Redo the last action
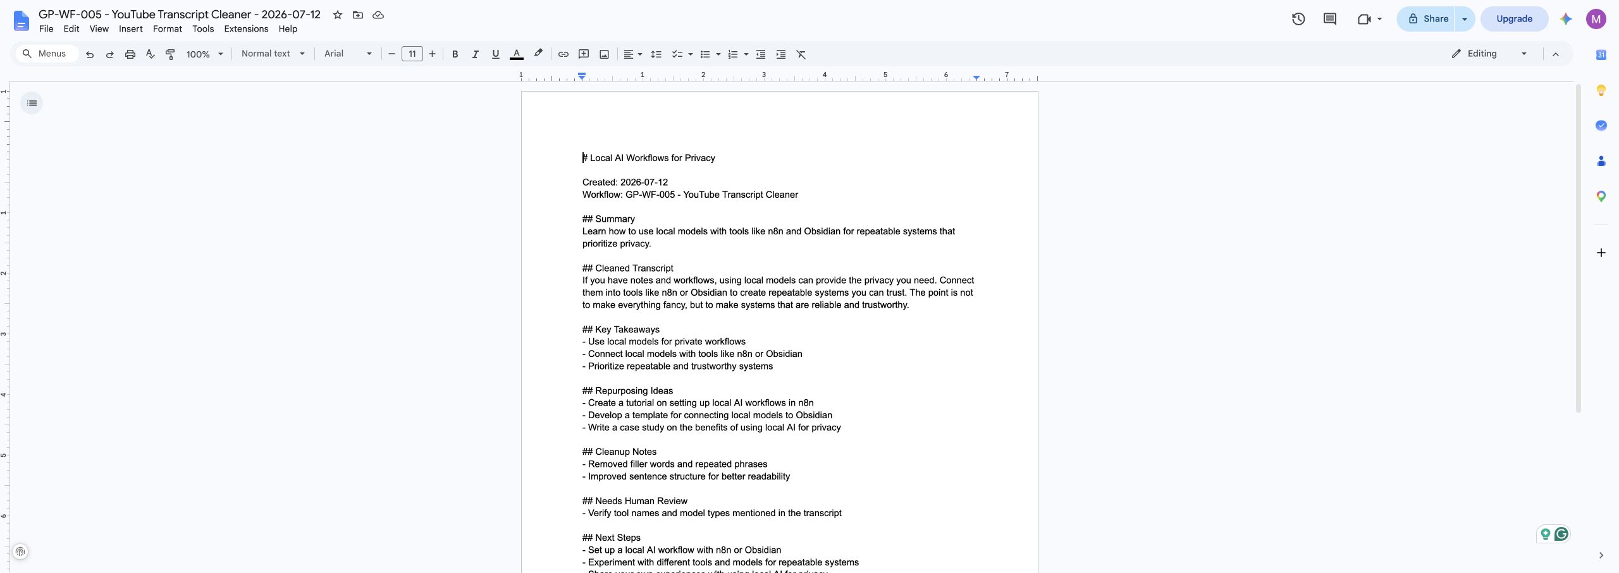1619x573 pixels. pos(110,54)
